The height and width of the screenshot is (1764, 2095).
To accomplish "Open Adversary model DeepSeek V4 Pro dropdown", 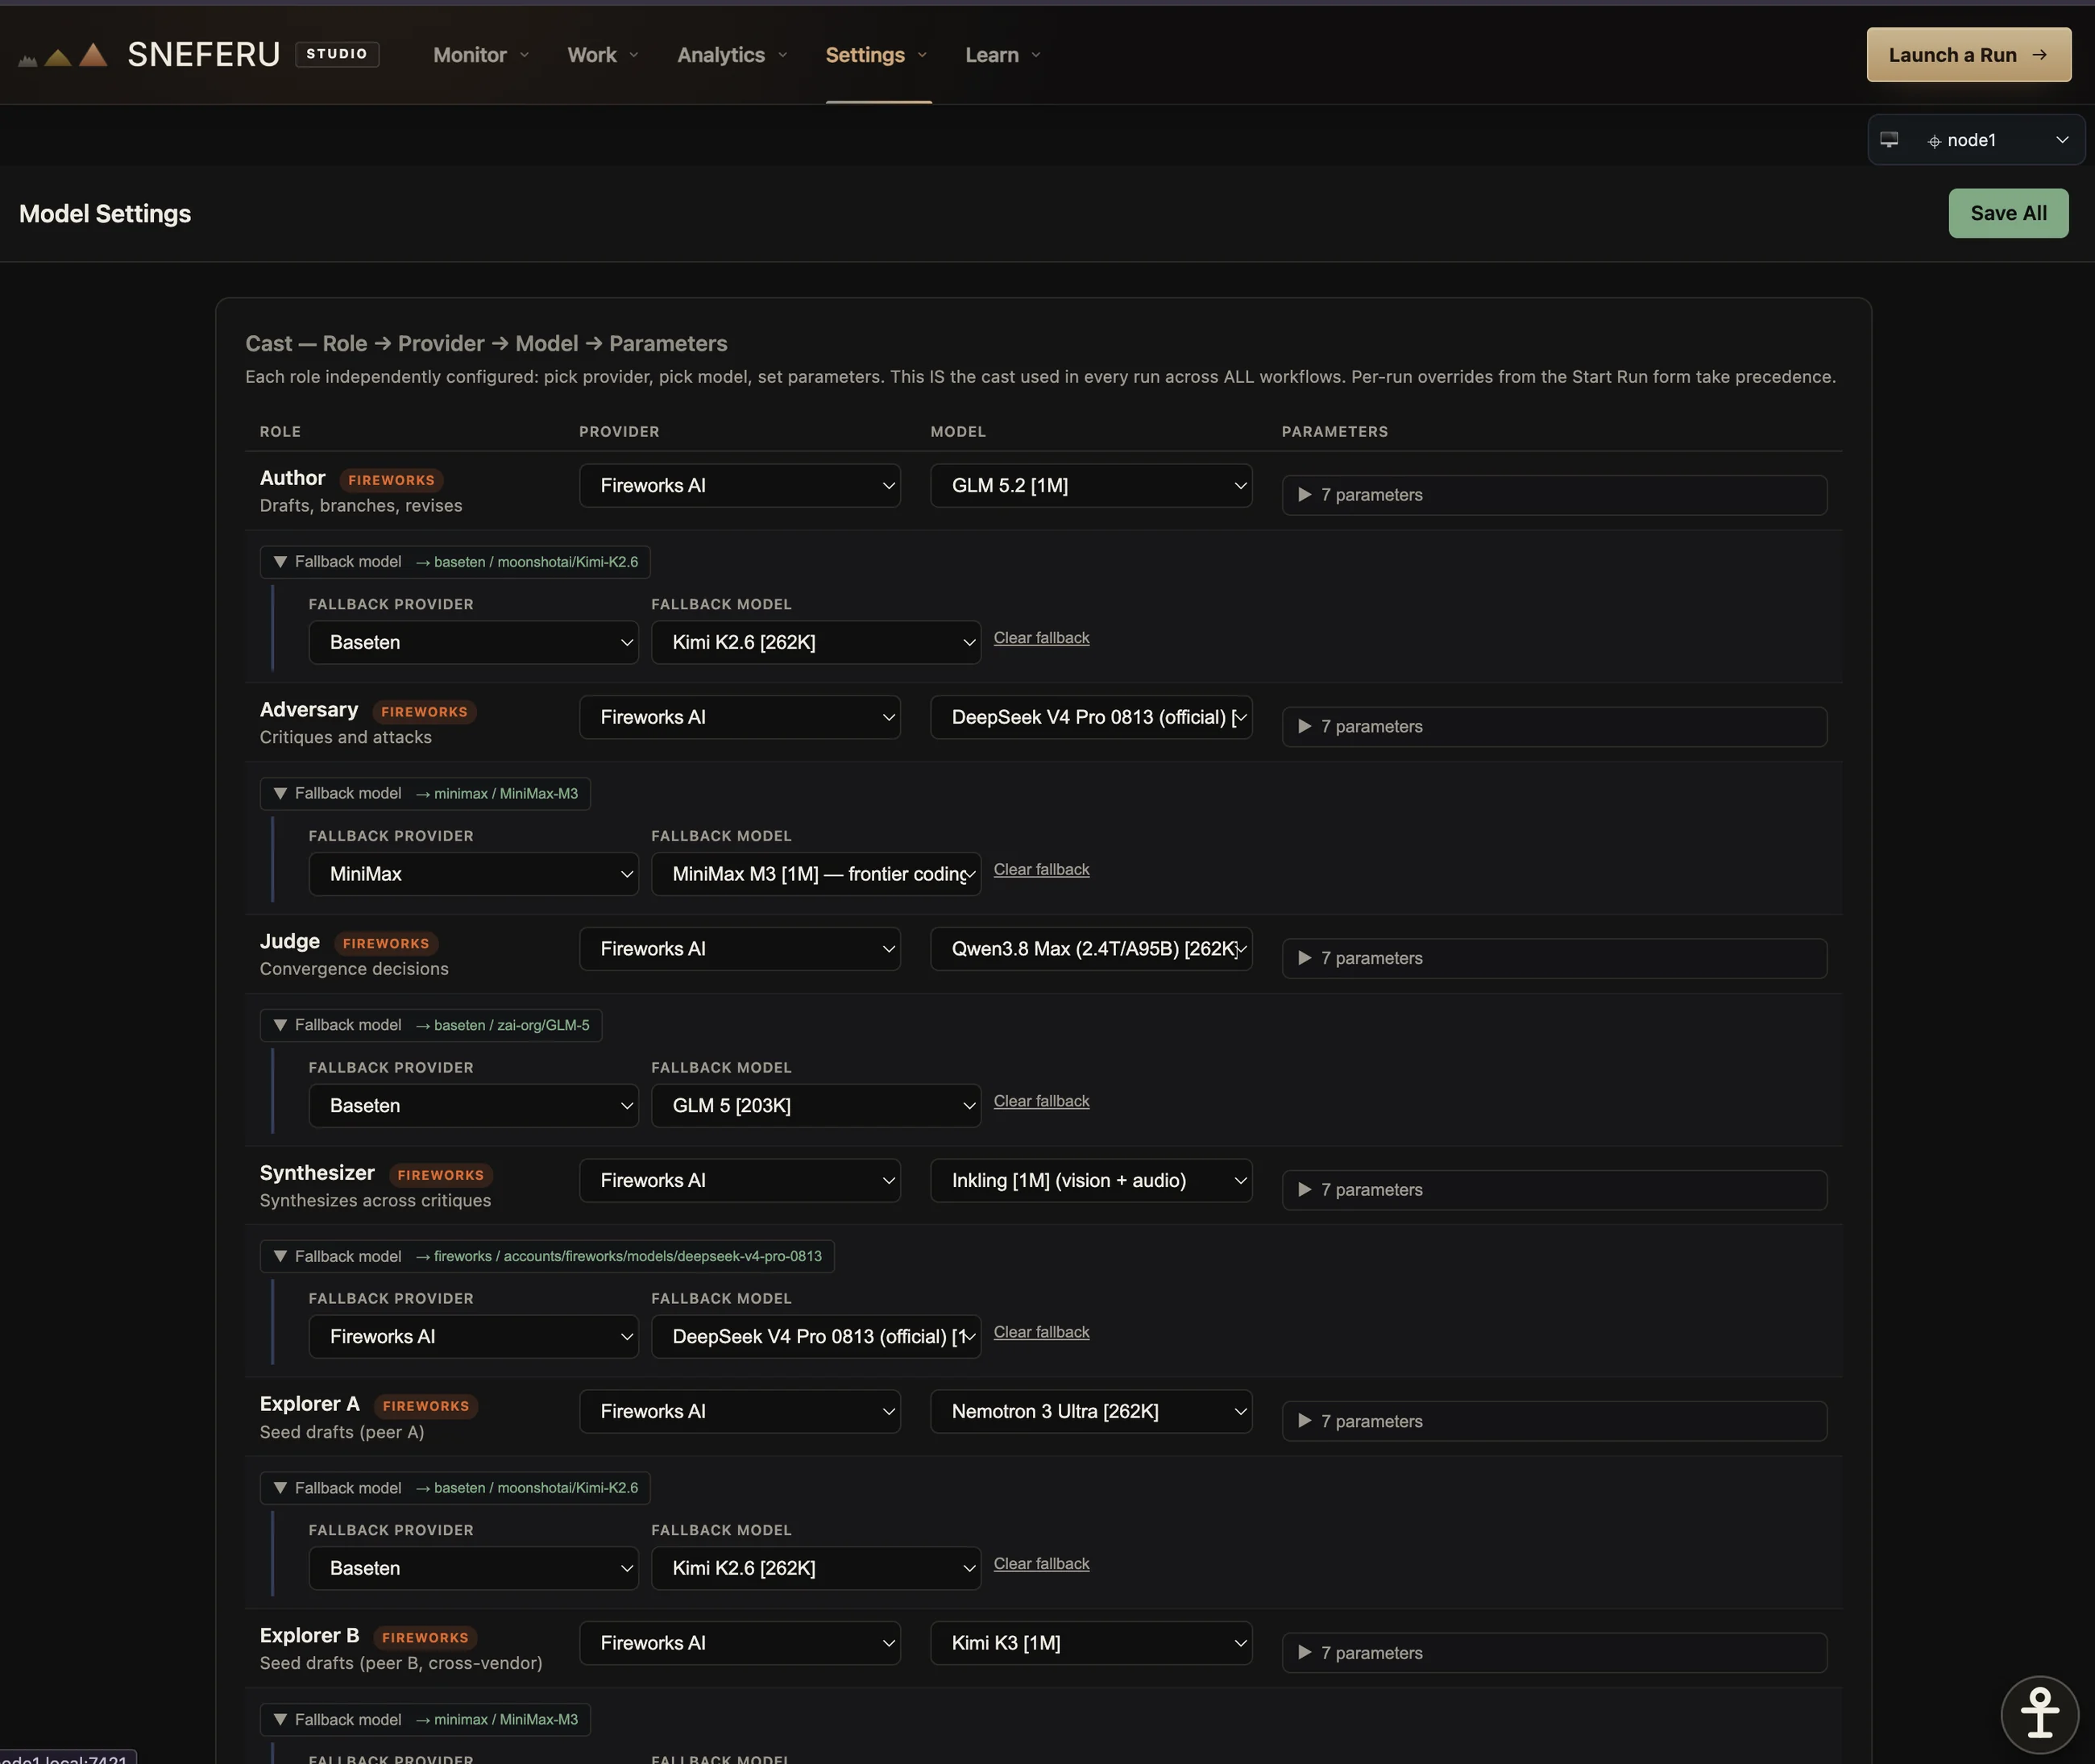I will click(1091, 717).
